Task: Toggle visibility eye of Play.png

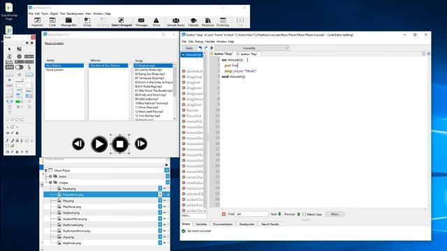Action: 165,201
